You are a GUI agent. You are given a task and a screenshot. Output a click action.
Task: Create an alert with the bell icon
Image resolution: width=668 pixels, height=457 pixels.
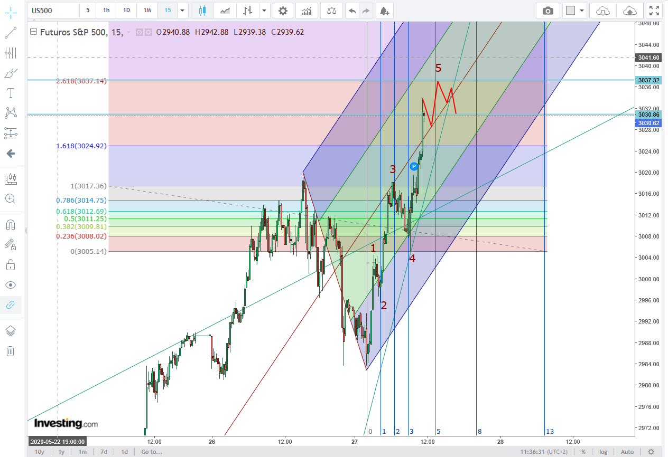pos(385,11)
